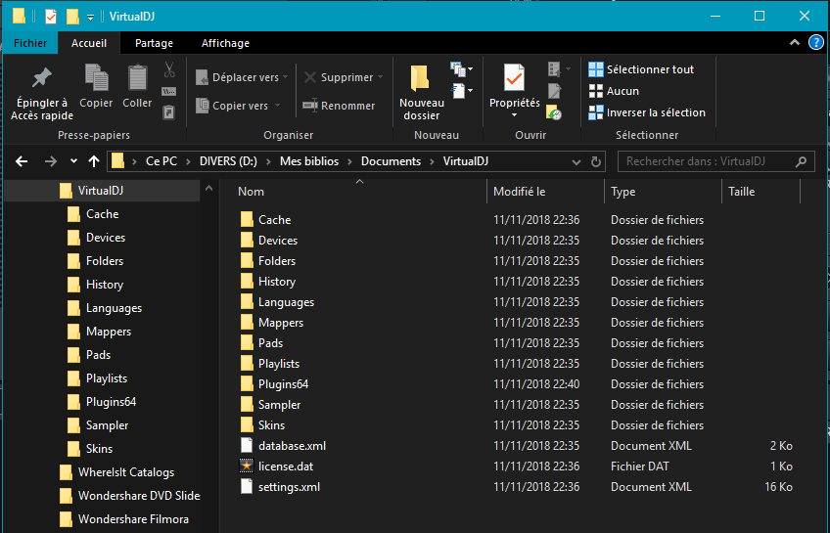The height and width of the screenshot is (533, 830).
Task: Switch to the Accueil tab
Action: [89, 43]
